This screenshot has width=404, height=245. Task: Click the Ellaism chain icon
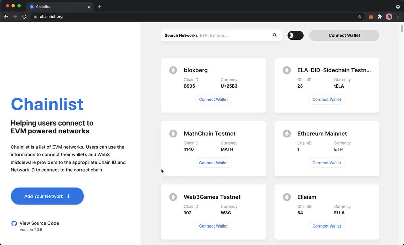(x=287, y=197)
